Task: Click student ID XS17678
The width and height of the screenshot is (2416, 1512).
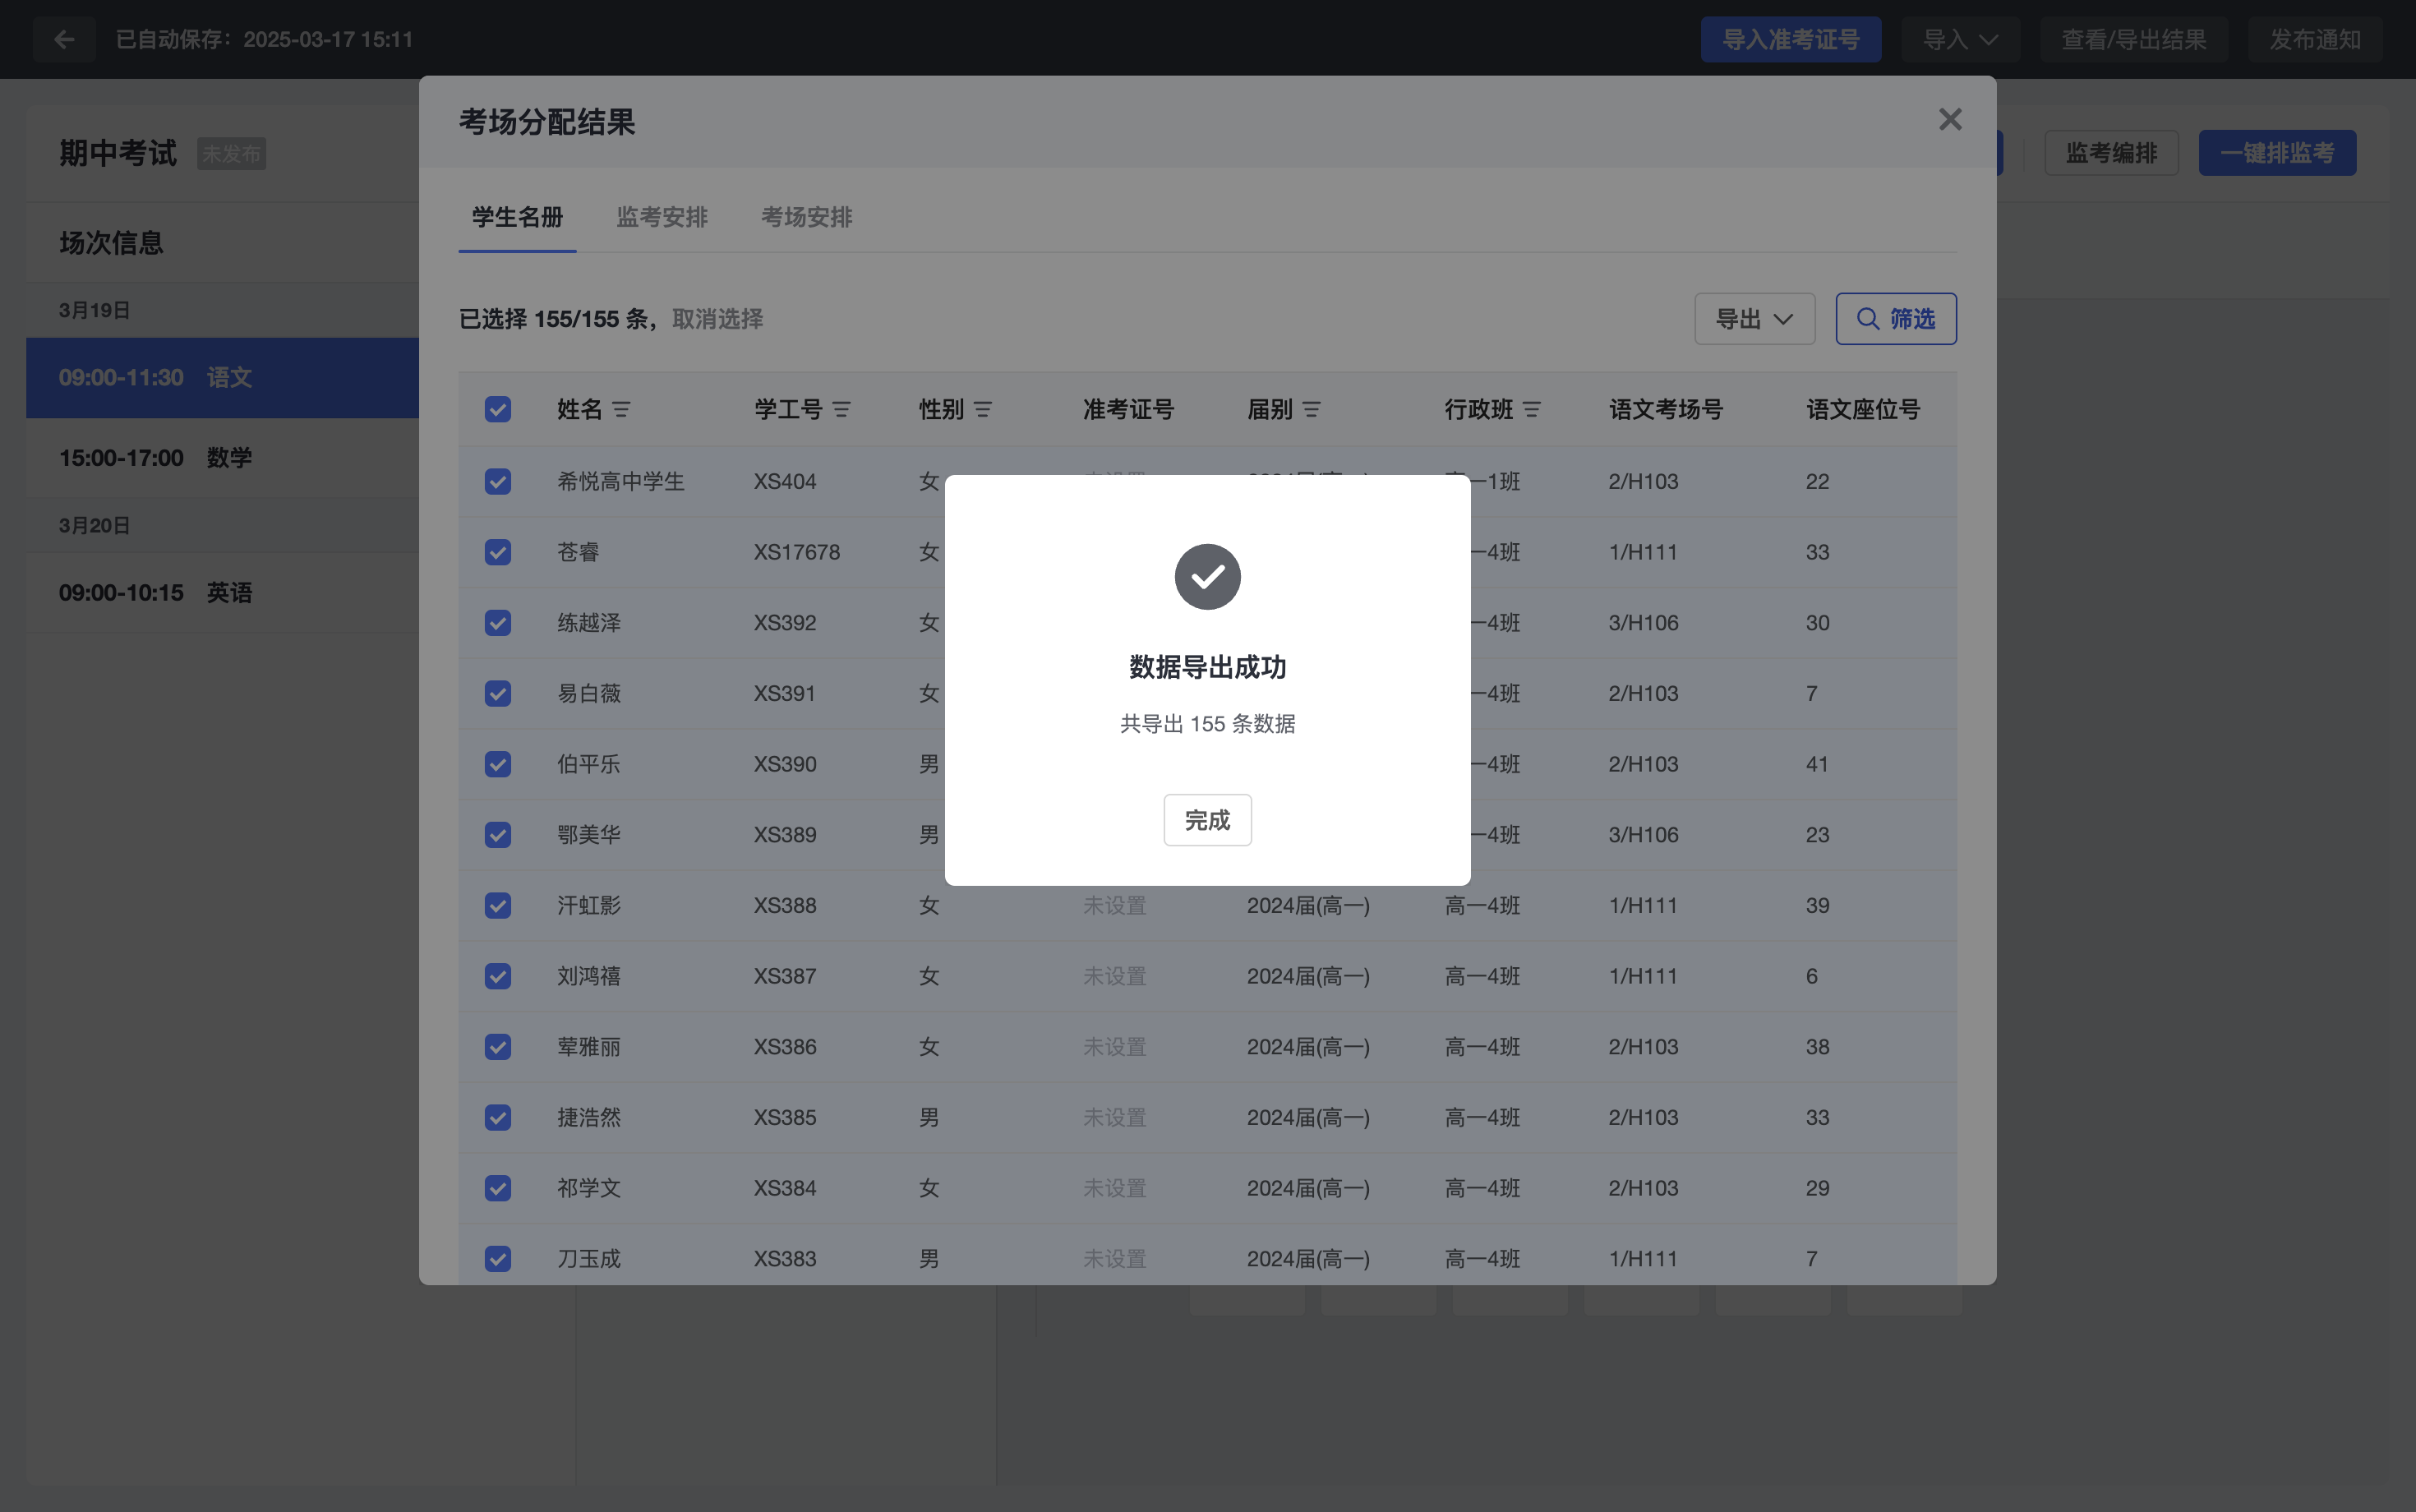Action: point(797,552)
